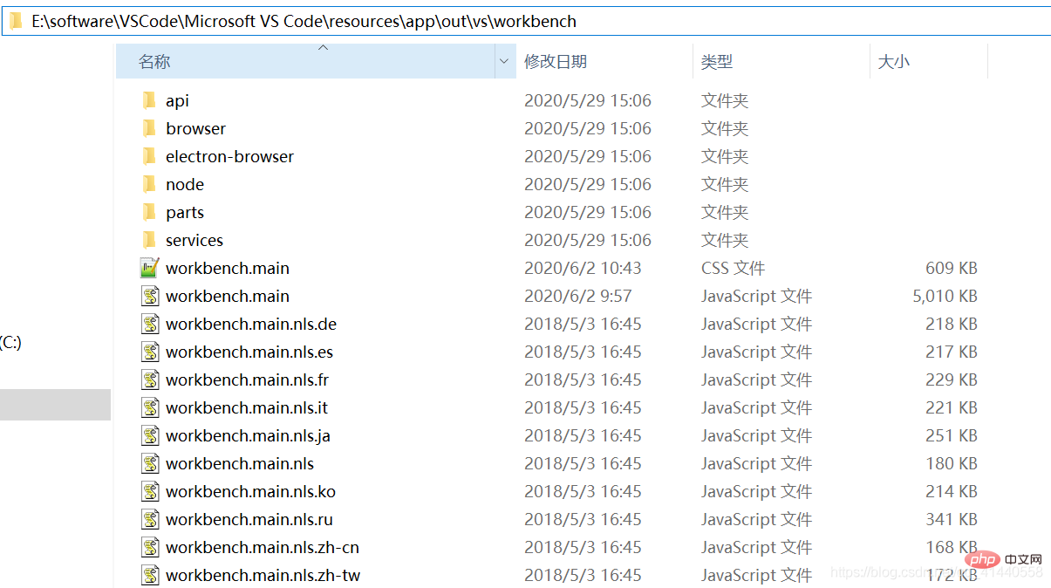Viewport: 1051px width, 588px height.
Task: Select the folder name services
Action: (x=195, y=240)
